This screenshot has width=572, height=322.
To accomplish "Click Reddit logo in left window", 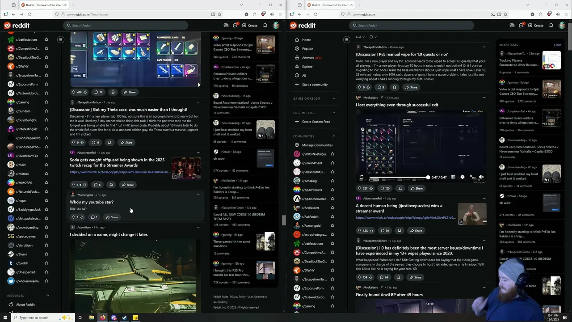I will (x=17, y=25).
